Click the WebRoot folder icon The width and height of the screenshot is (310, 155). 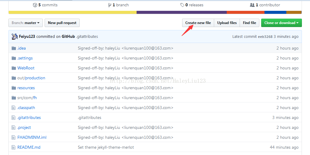[x=14, y=68]
